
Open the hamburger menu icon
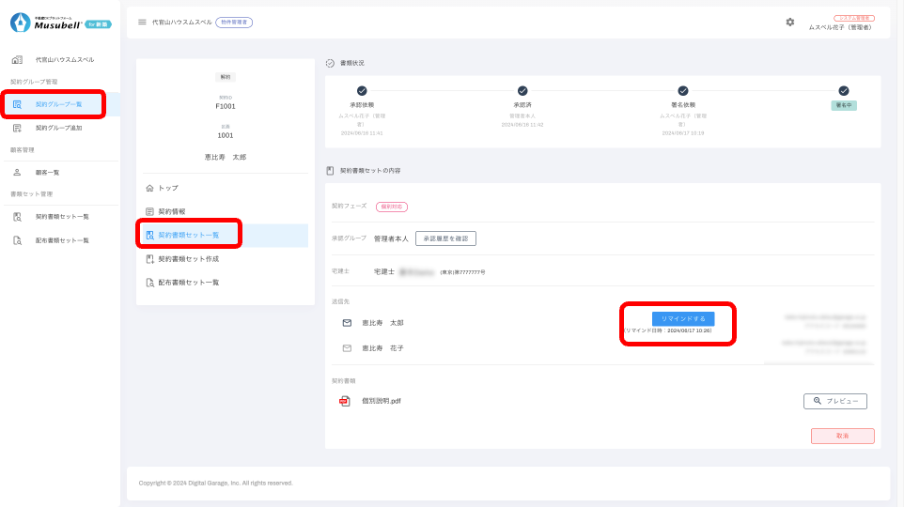pyautogui.click(x=142, y=22)
